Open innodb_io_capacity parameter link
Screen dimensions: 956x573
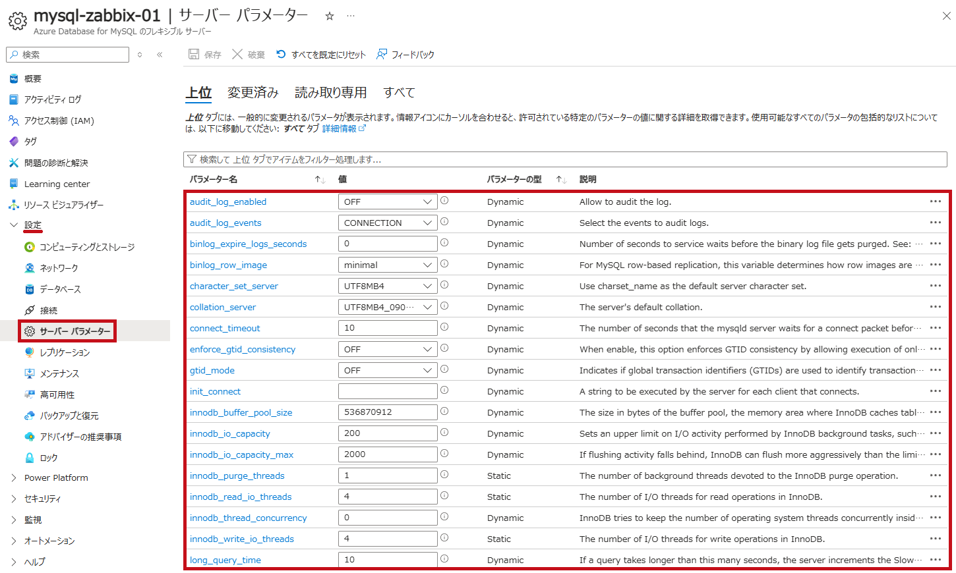(x=230, y=433)
